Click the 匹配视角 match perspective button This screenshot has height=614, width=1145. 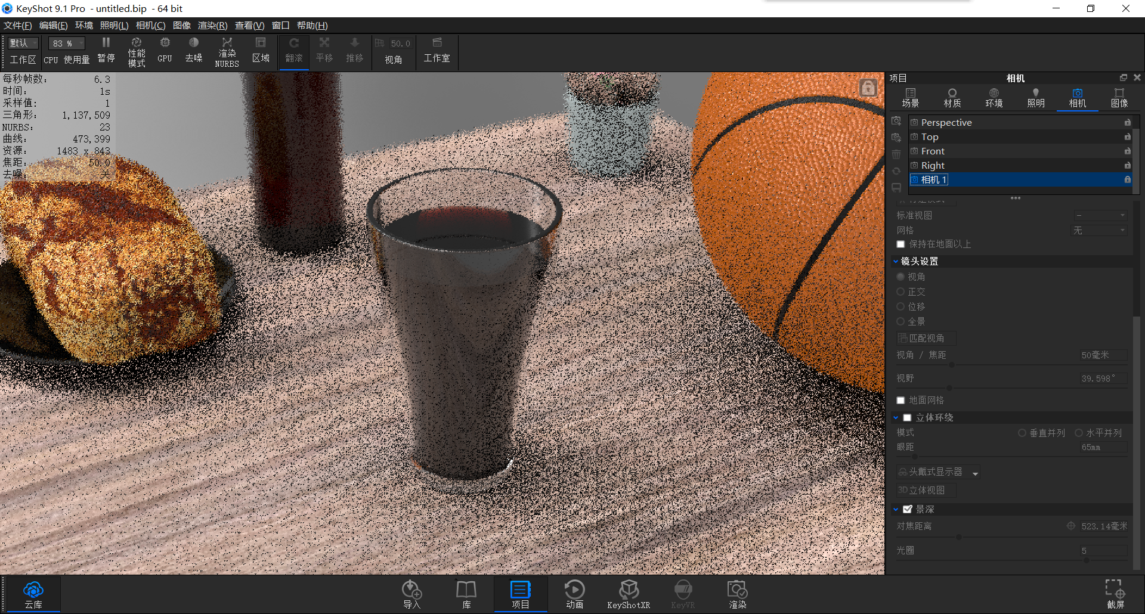tap(926, 338)
